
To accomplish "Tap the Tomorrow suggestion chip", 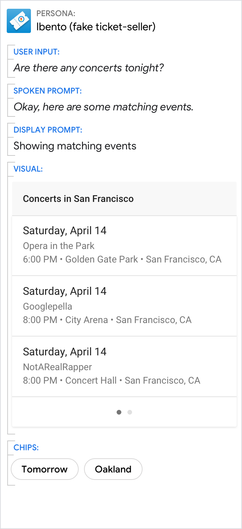I will [45, 469].
